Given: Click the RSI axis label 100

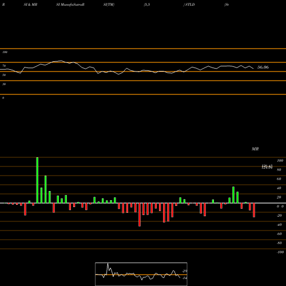Looking at the screenshot, I should point(5,52).
